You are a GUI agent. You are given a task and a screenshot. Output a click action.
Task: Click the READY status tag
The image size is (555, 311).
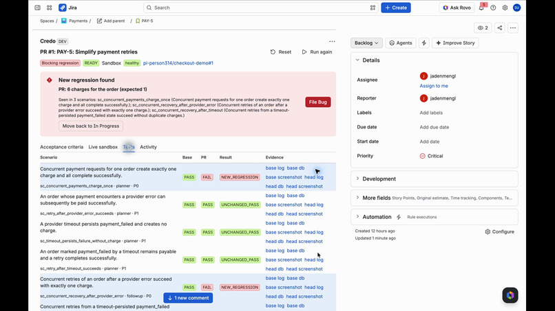91,63
